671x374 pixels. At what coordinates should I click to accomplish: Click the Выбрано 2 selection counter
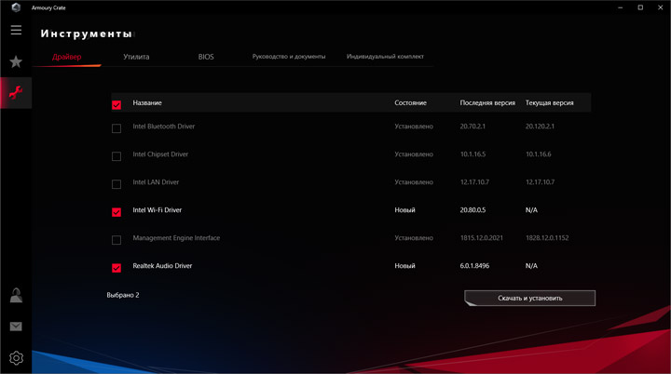pos(123,295)
